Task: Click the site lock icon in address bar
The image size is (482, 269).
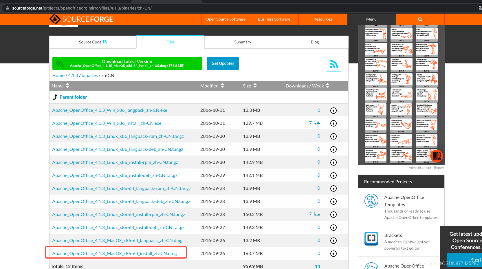Action: (8, 8)
